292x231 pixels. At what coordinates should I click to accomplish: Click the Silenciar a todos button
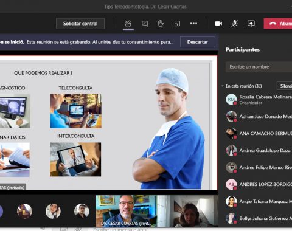pos(285,86)
